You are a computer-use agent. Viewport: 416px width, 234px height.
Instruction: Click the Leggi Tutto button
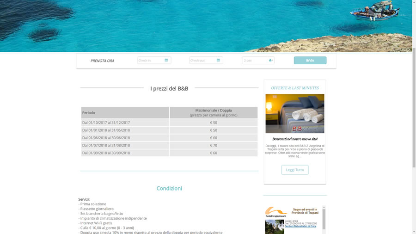295,170
